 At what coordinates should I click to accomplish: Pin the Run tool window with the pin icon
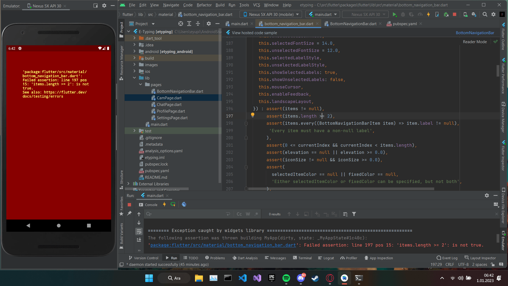click(129, 213)
